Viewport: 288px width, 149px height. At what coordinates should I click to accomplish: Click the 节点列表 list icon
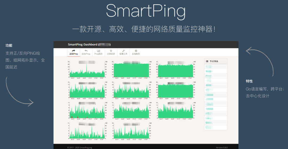click(207, 61)
